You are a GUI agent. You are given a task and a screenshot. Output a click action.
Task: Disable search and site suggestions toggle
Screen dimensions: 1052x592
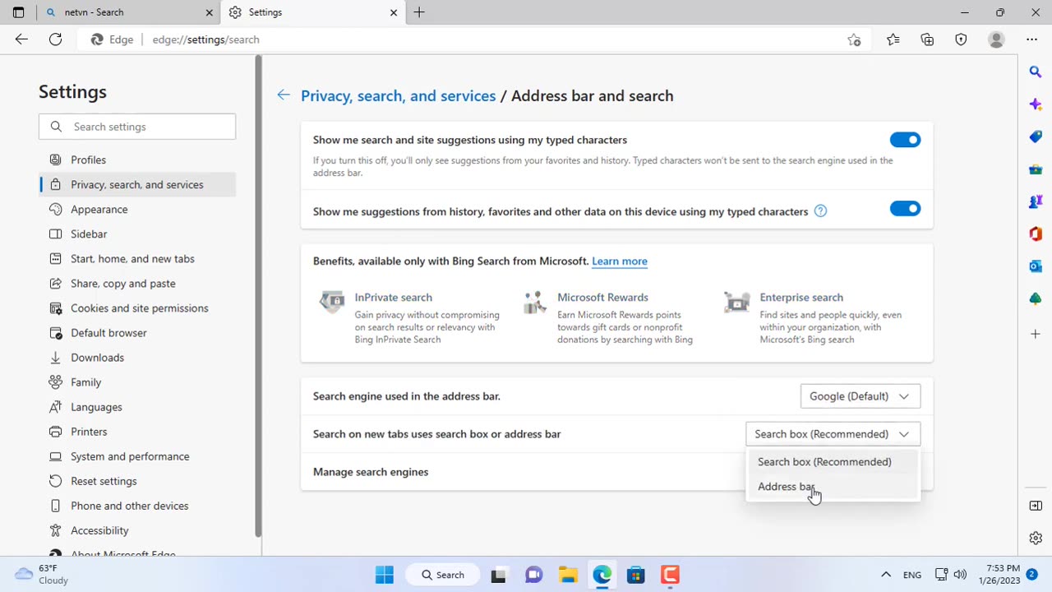click(905, 140)
